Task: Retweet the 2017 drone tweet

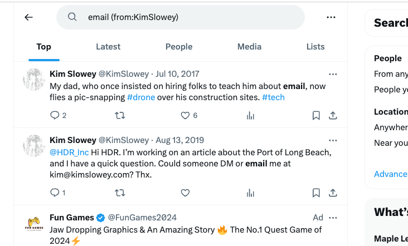Action: pos(120,115)
